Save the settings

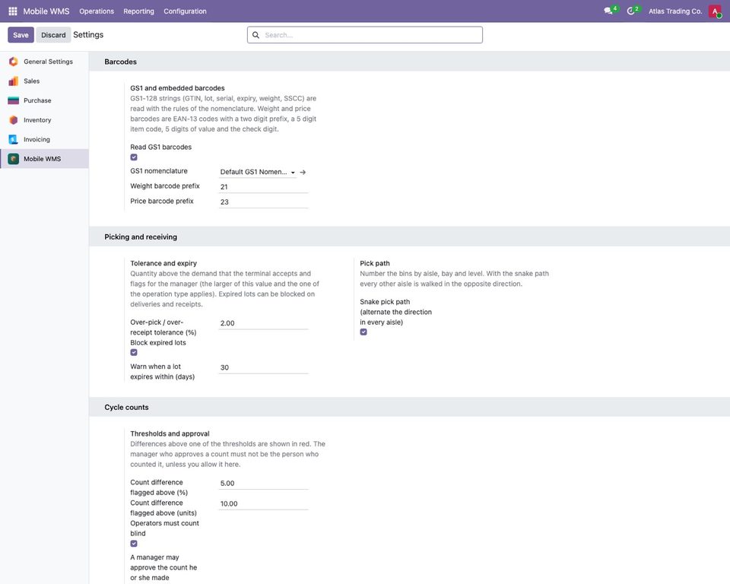click(x=21, y=35)
